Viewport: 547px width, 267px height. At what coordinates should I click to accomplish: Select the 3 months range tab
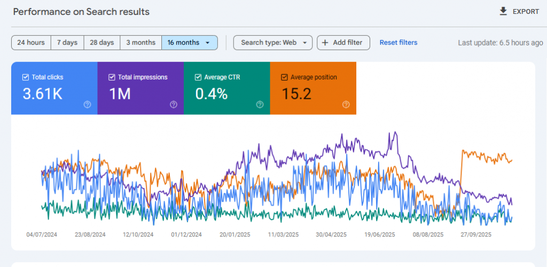[140, 43]
